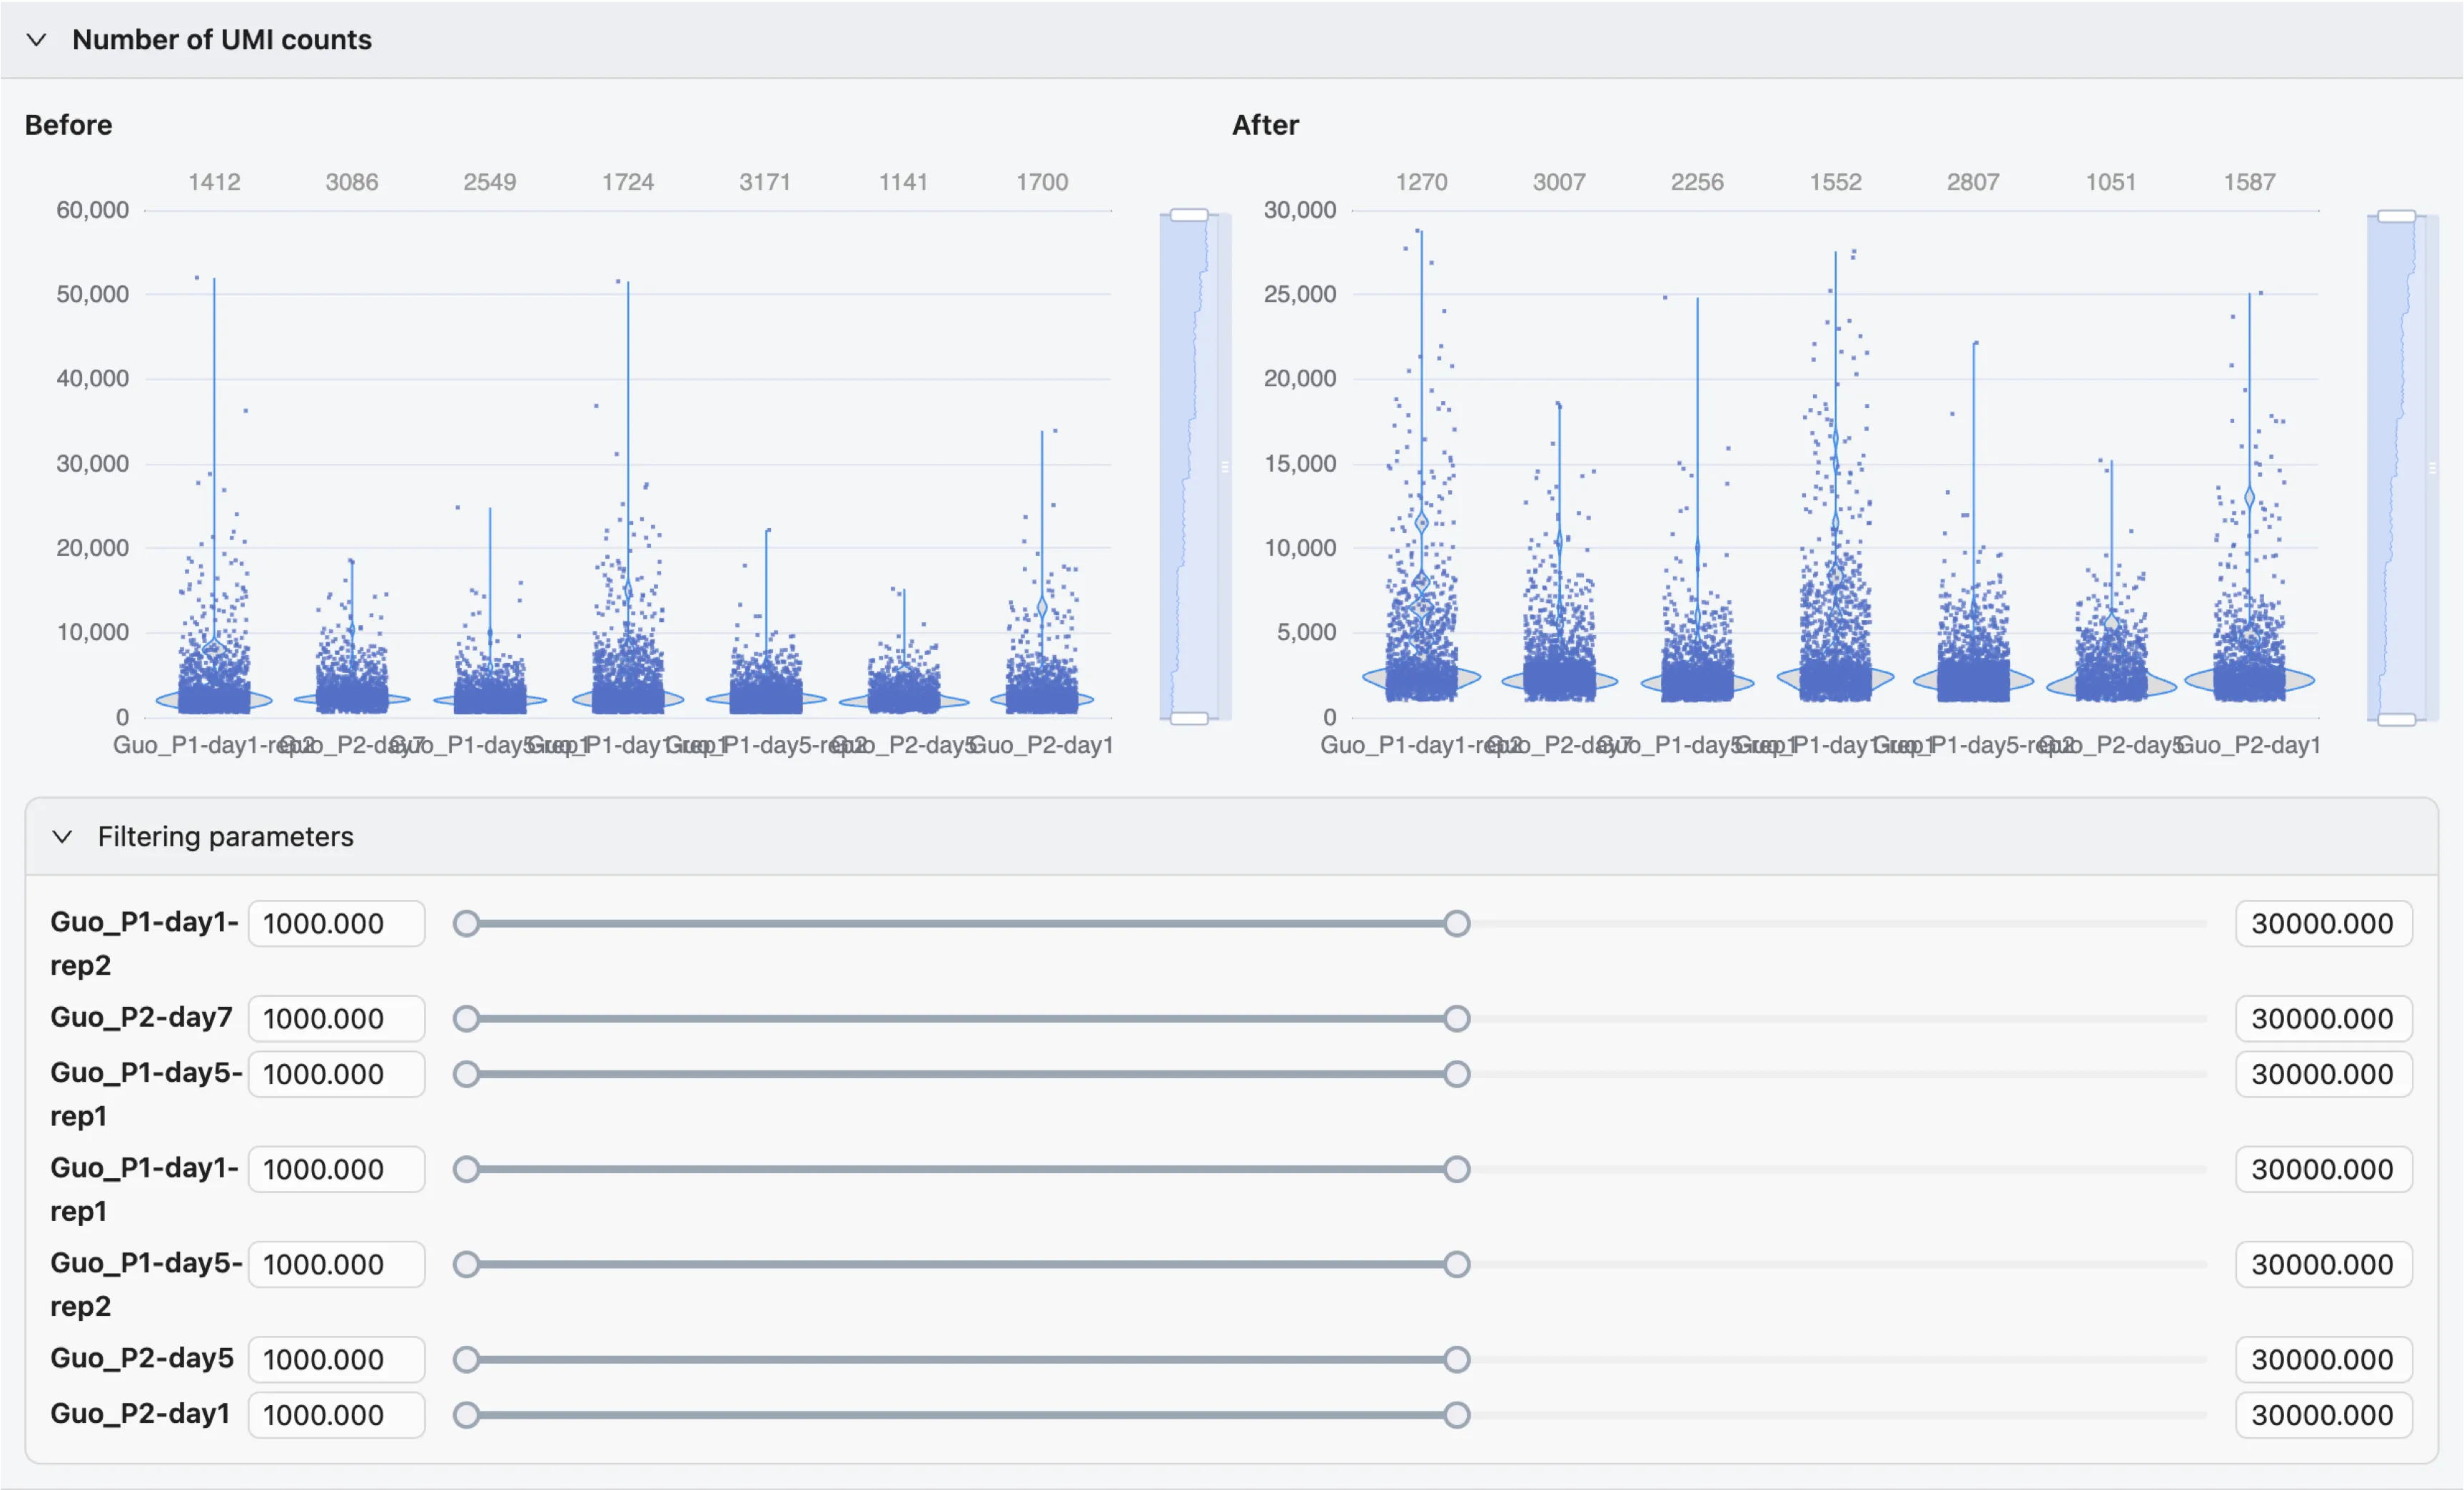Collapse the Filtering parameters panel
Viewport: 2464px width, 1490px height.
coord(62,836)
